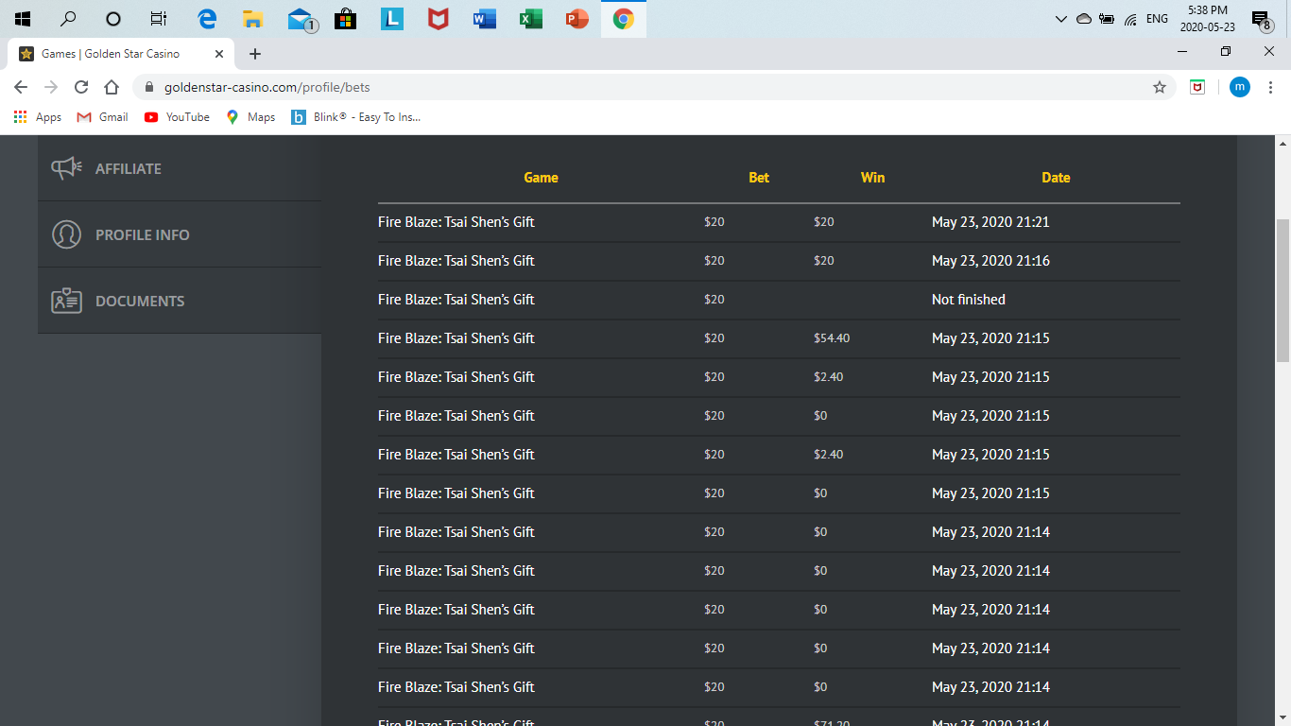Open PowerPoint from the taskbar
Image resolution: width=1291 pixels, height=726 pixels.
point(577,19)
